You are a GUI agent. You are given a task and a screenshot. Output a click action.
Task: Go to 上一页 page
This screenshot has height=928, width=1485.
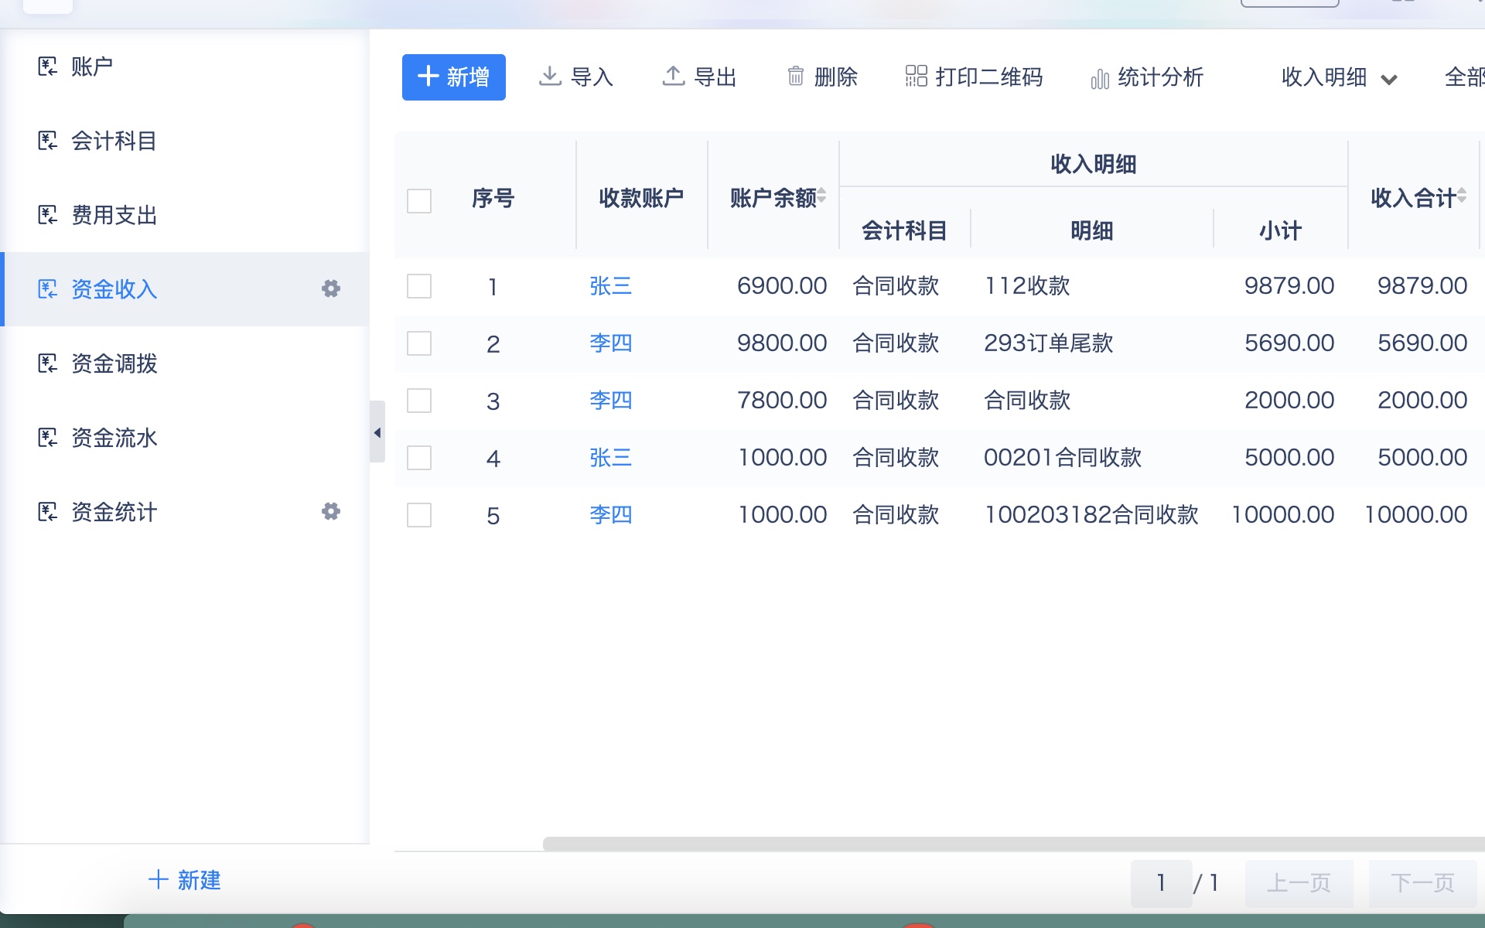(1299, 883)
